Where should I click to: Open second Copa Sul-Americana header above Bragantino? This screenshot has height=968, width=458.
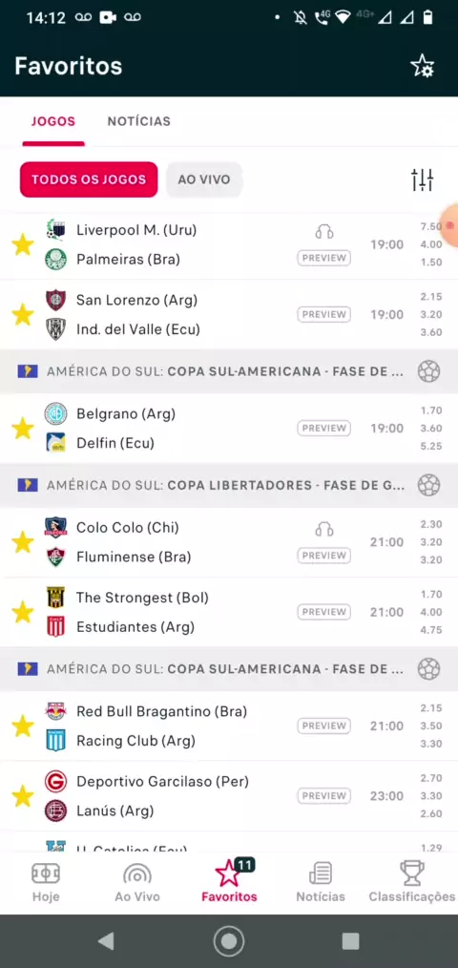tap(229, 669)
